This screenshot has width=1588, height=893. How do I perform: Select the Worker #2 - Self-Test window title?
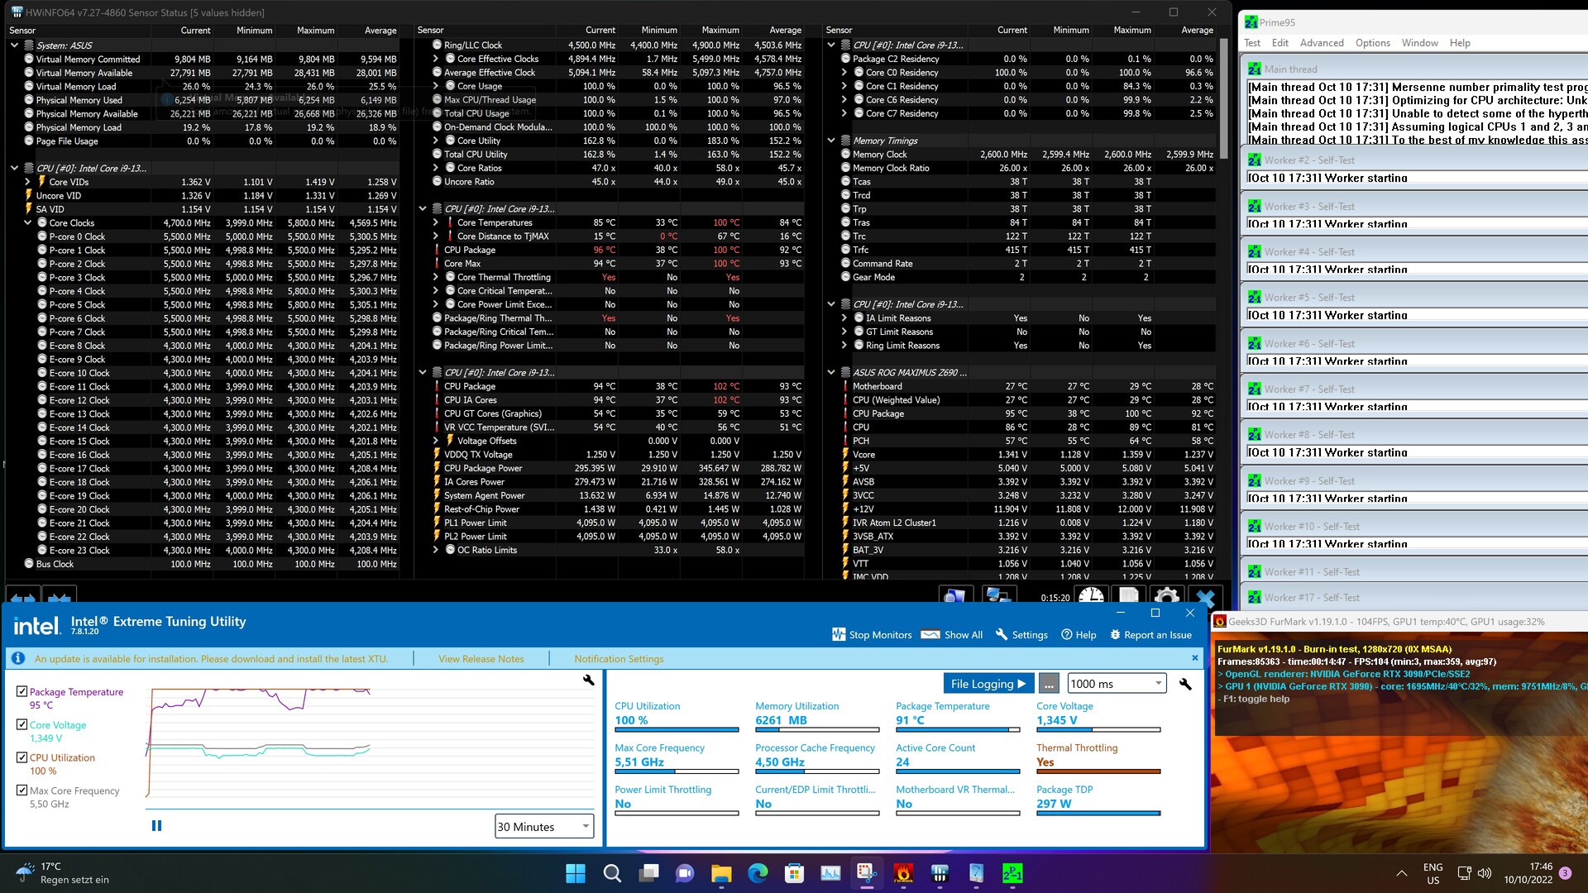[x=1309, y=160]
